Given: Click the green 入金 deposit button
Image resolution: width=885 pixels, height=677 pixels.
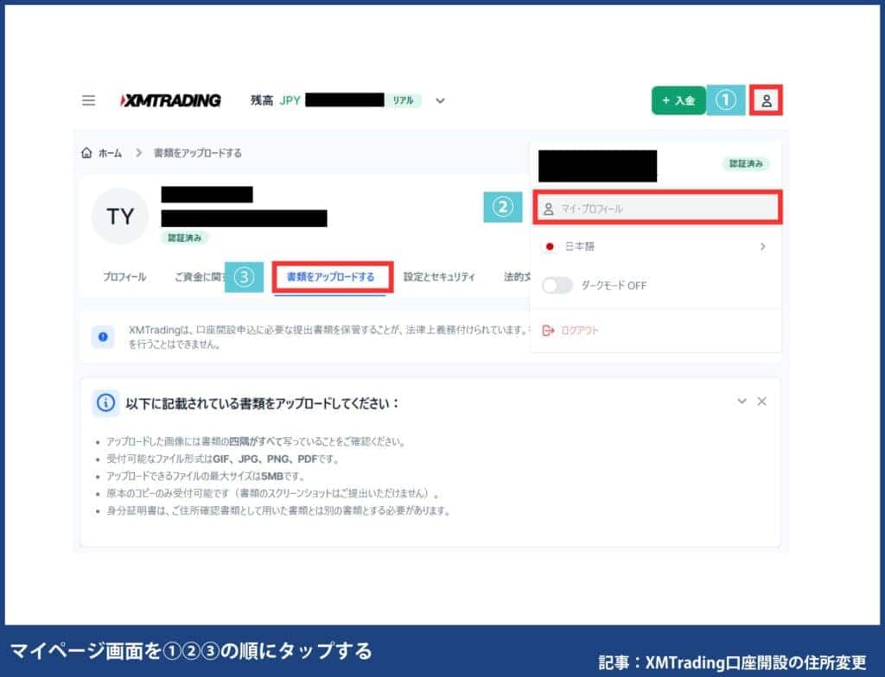Looking at the screenshot, I should 678,100.
